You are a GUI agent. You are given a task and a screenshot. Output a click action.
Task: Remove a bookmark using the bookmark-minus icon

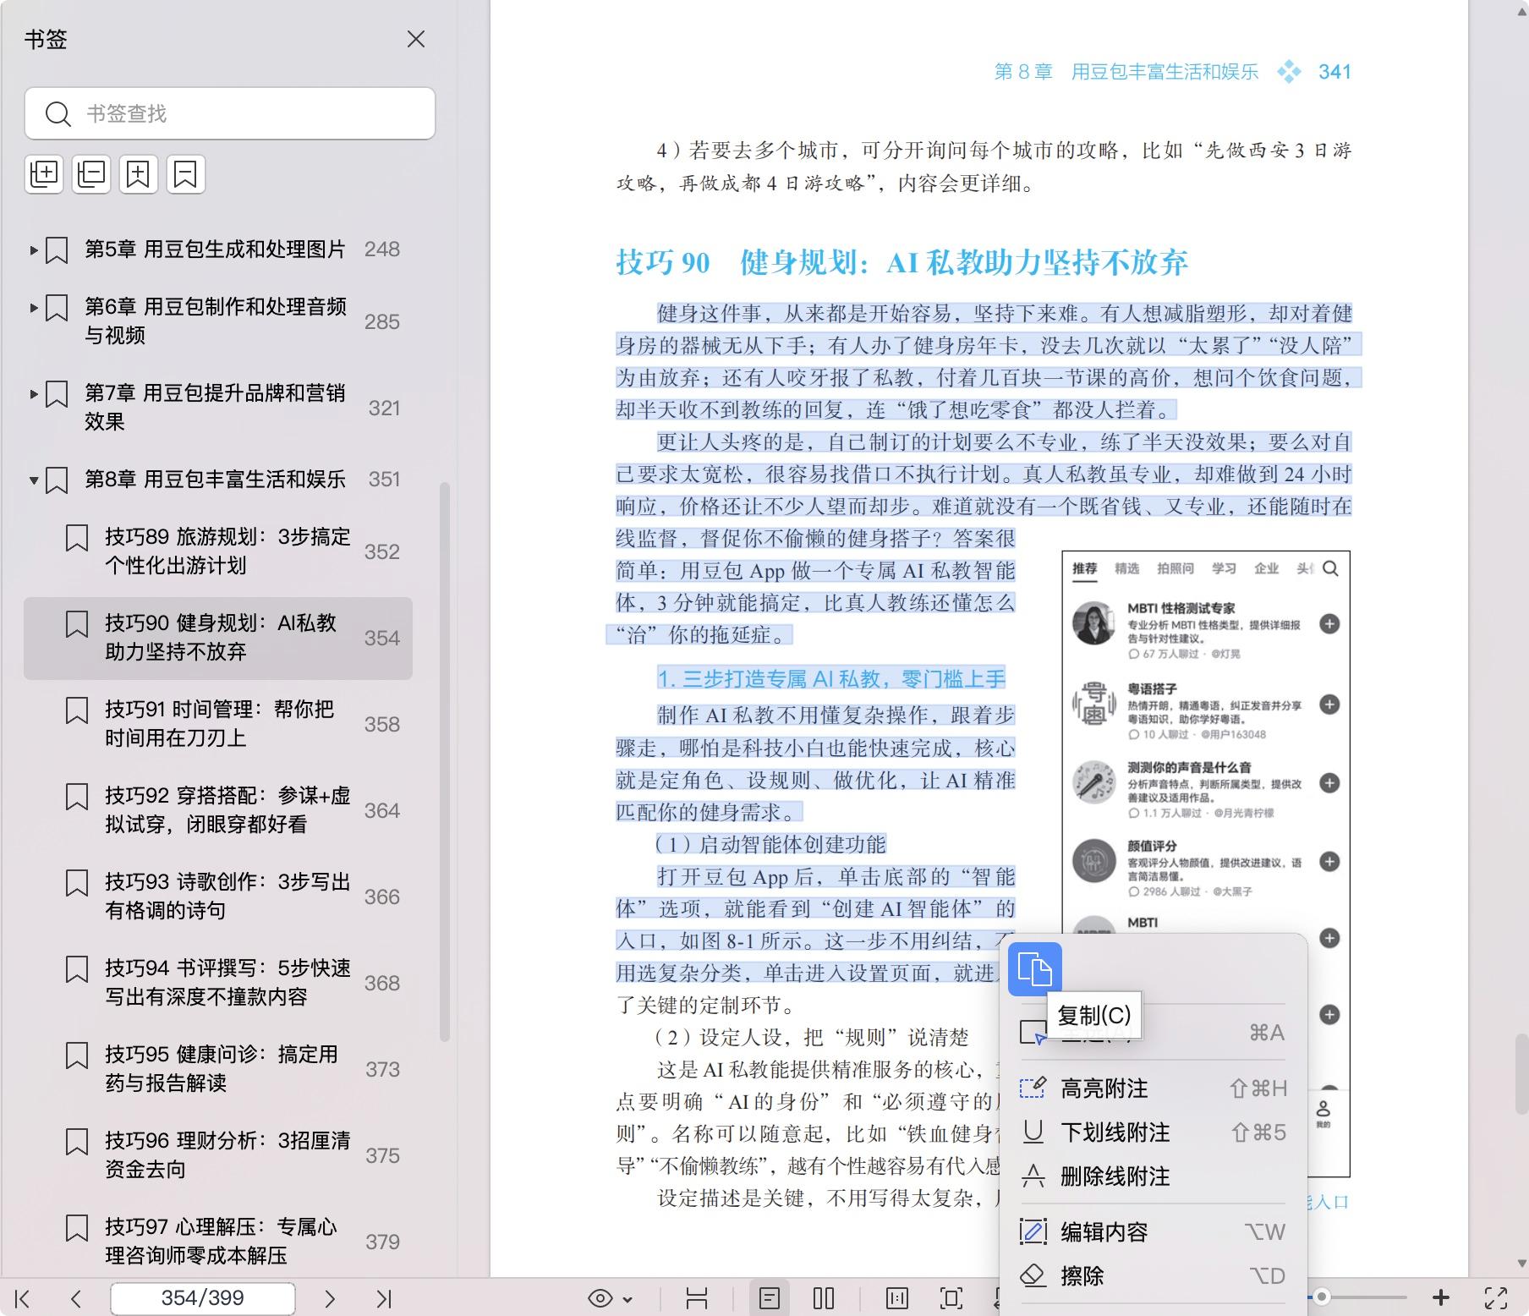(185, 174)
